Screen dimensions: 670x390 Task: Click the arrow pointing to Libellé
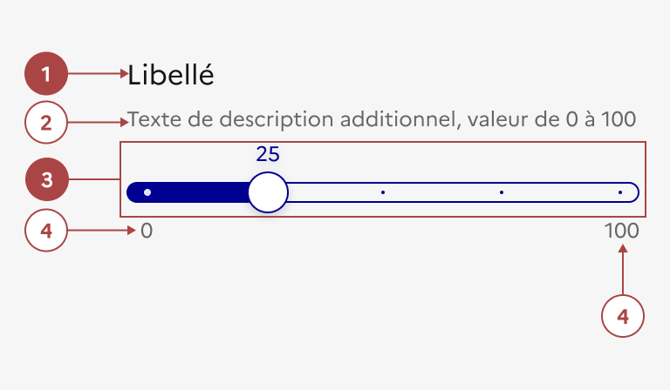[x=98, y=74]
